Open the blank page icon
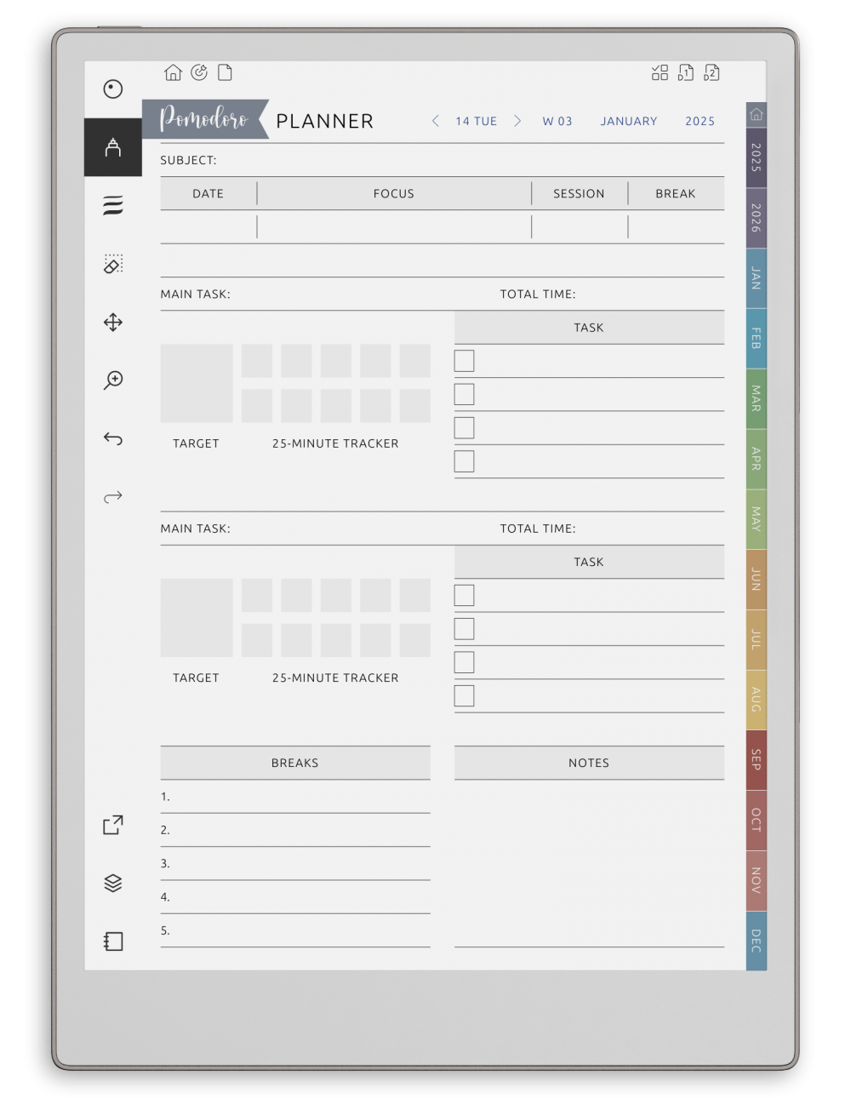 [x=225, y=72]
